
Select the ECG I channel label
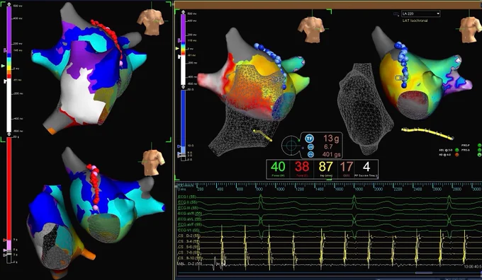pos(188,197)
